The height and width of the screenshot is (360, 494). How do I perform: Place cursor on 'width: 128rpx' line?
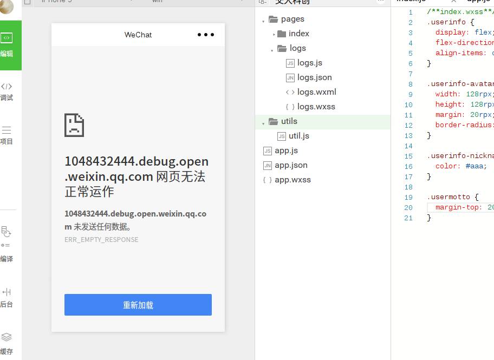click(464, 94)
